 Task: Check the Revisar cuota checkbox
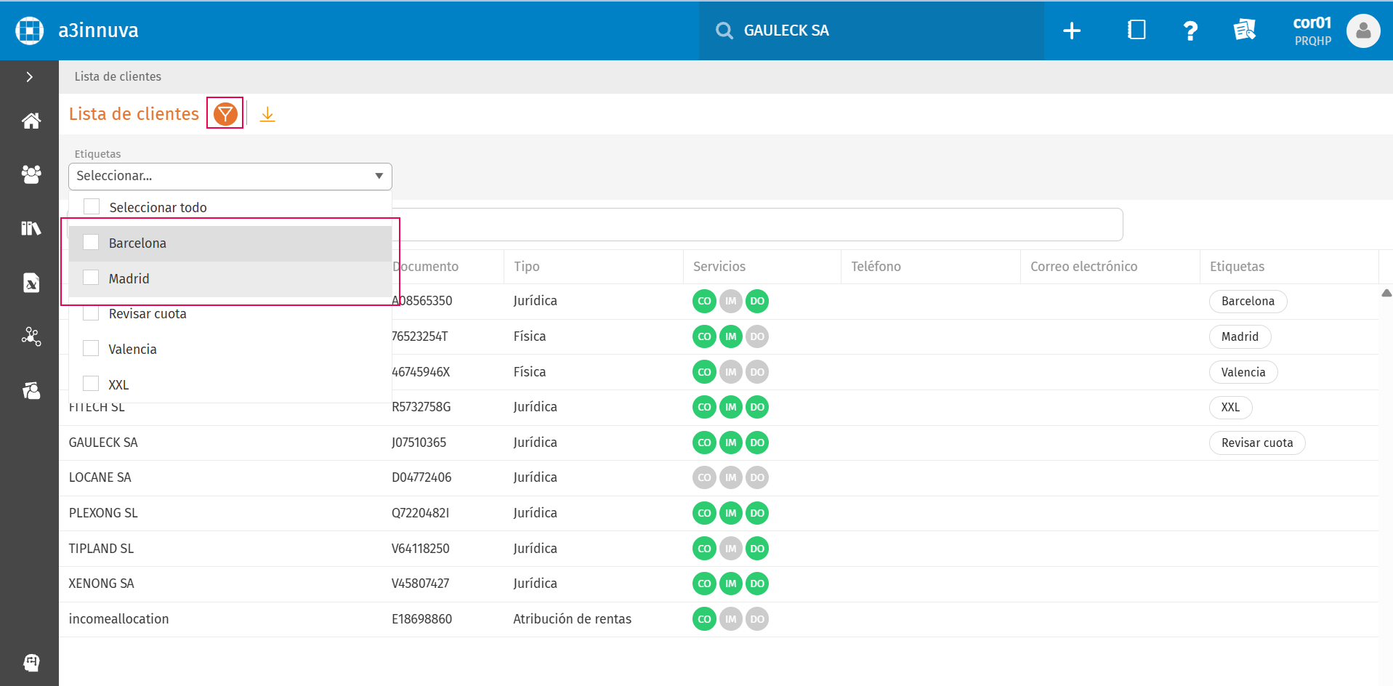tap(91, 313)
